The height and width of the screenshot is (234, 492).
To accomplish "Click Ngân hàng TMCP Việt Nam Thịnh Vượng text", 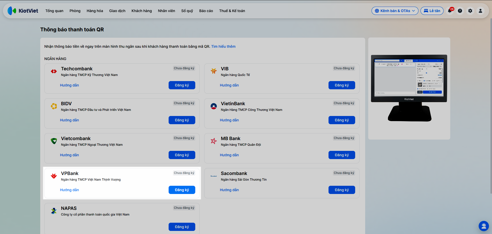I will [x=91, y=180].
